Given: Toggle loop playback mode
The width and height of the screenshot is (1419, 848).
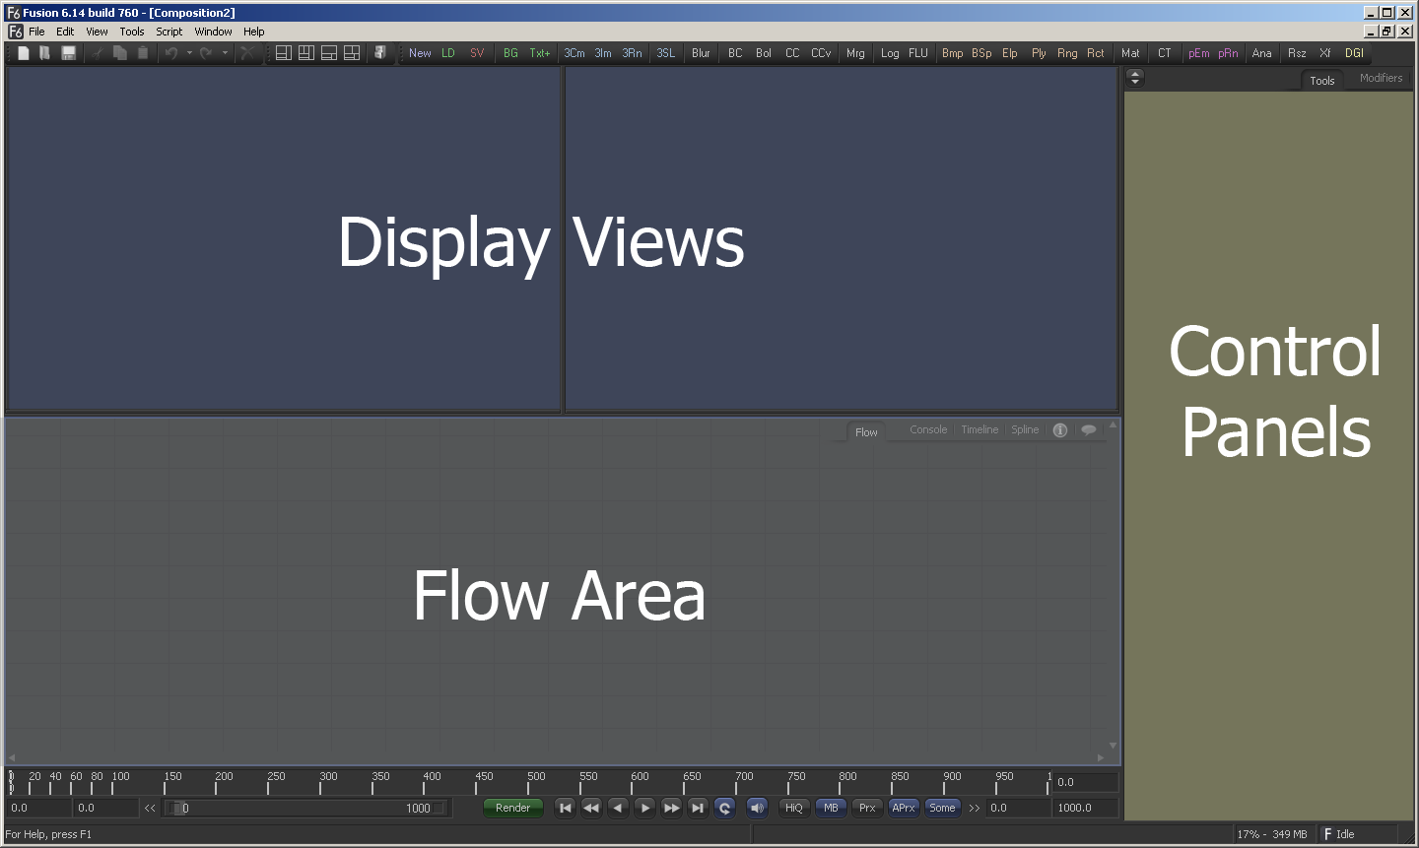Looking at the screenshot, I should click(724, 808).
